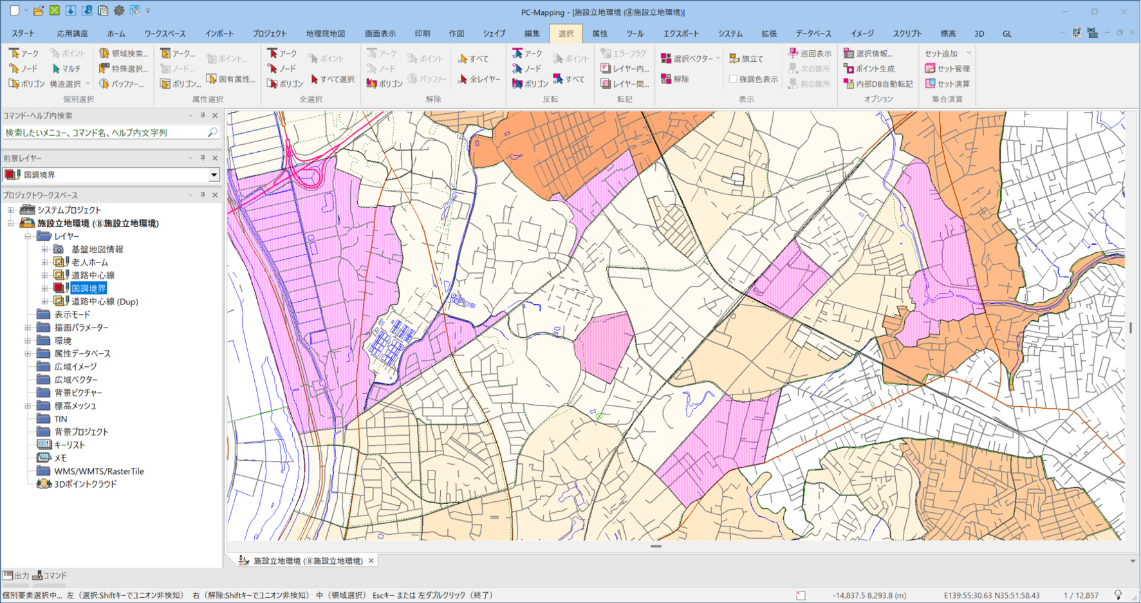Expand the システムプロジェクト tree node
1141x603 pixels.
point(11,210)
